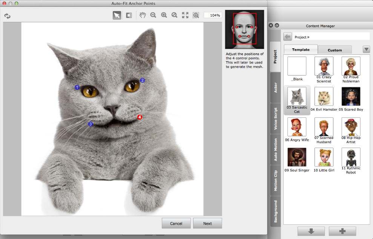This screenshot has height=239, width=373.
Task: Click the 104% zoom percentage field
Action: [x=213, y=15]
